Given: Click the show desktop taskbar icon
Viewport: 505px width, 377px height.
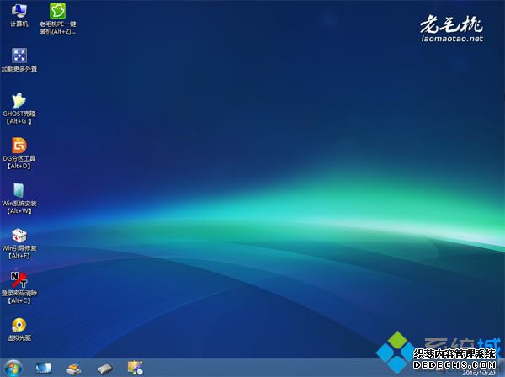Looking at the screenshot, I should click(x=44, y=368).
